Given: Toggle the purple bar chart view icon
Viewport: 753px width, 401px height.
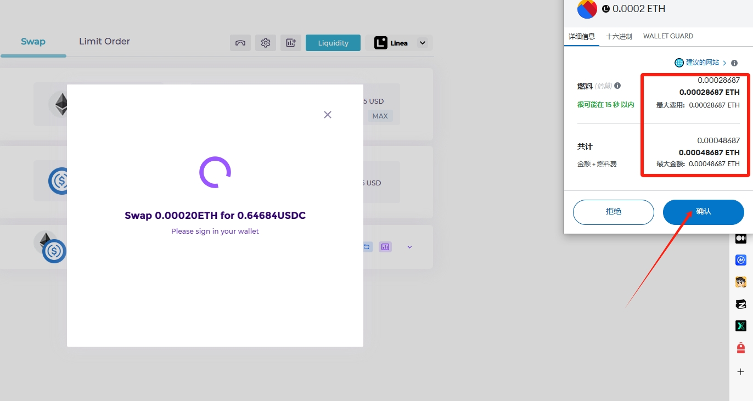Looking at the screenshot, I should pos(385,247).
